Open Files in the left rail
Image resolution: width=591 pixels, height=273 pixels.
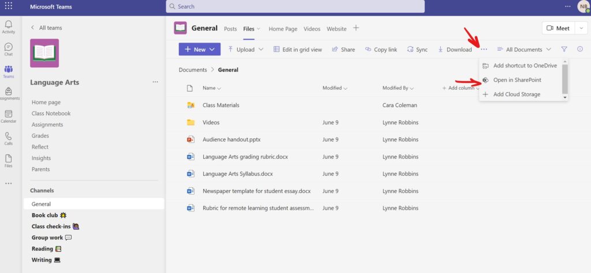coord(8,161)
